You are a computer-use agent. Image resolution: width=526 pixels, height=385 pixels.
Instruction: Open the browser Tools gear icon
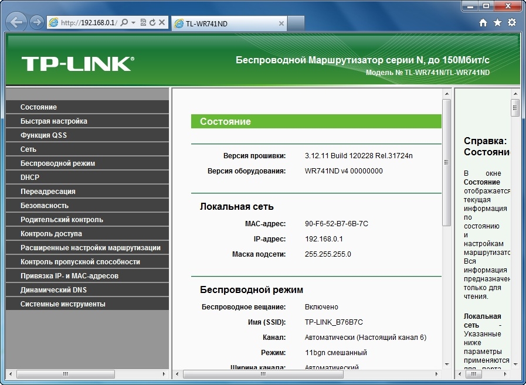[512, 22]
